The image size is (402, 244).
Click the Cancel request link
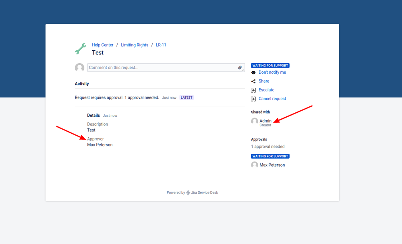(272, 99)
